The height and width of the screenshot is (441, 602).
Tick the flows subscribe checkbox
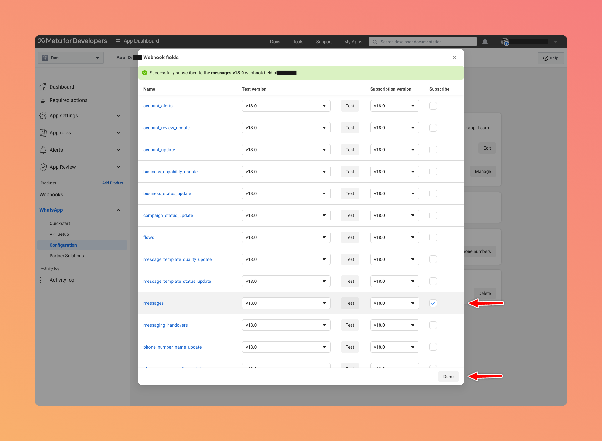[433, 237]
